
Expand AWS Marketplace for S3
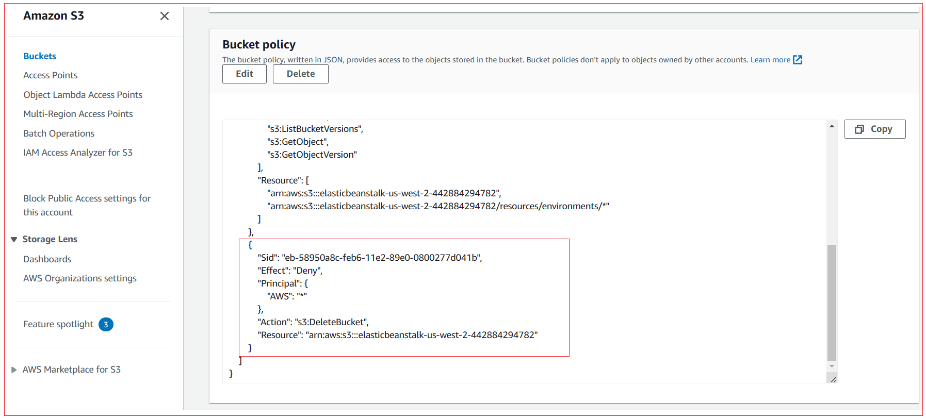point(14,369)
